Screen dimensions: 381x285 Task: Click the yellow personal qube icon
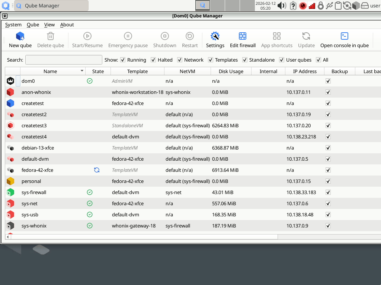coord(10,181)
